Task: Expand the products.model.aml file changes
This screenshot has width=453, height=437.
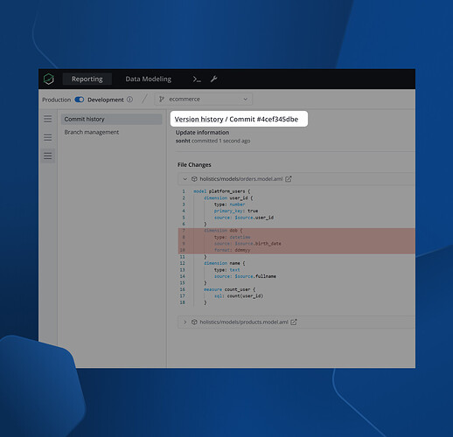Action: point(185,322)
